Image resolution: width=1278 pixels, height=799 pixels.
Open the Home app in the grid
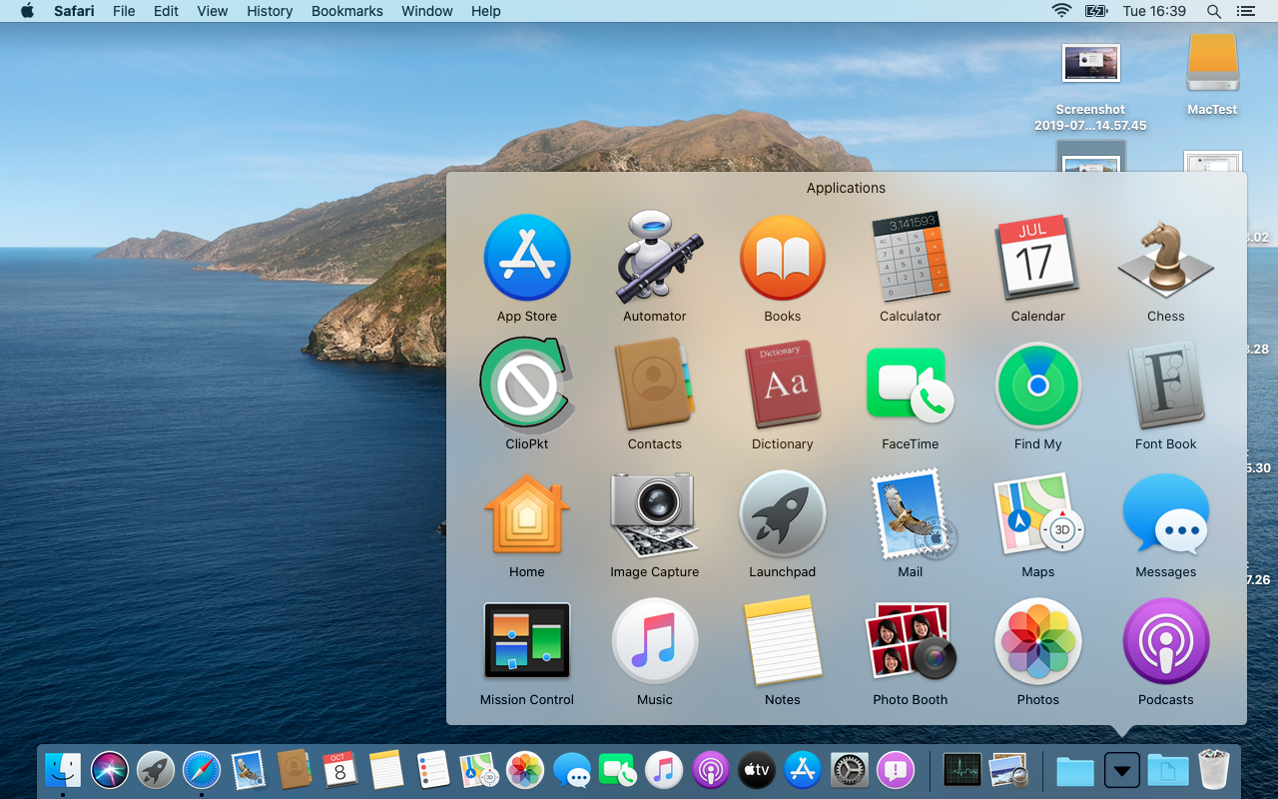tap(527, 513)
